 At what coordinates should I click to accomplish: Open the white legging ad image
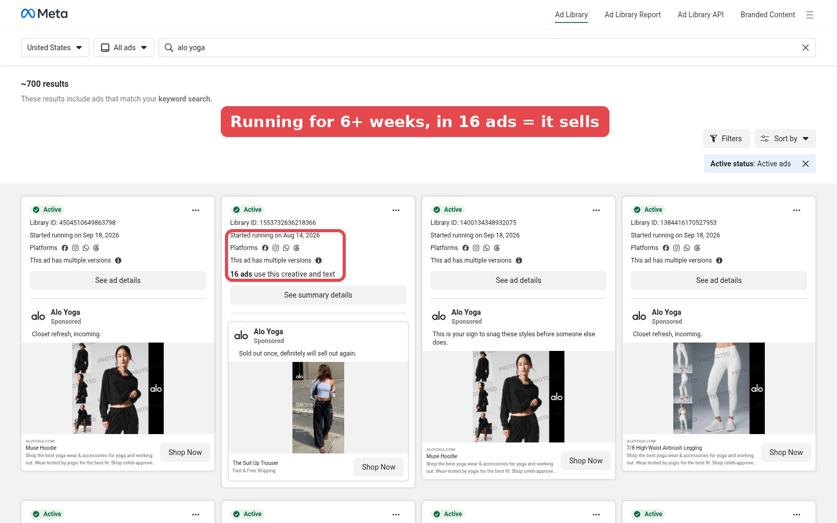point(719,388)
